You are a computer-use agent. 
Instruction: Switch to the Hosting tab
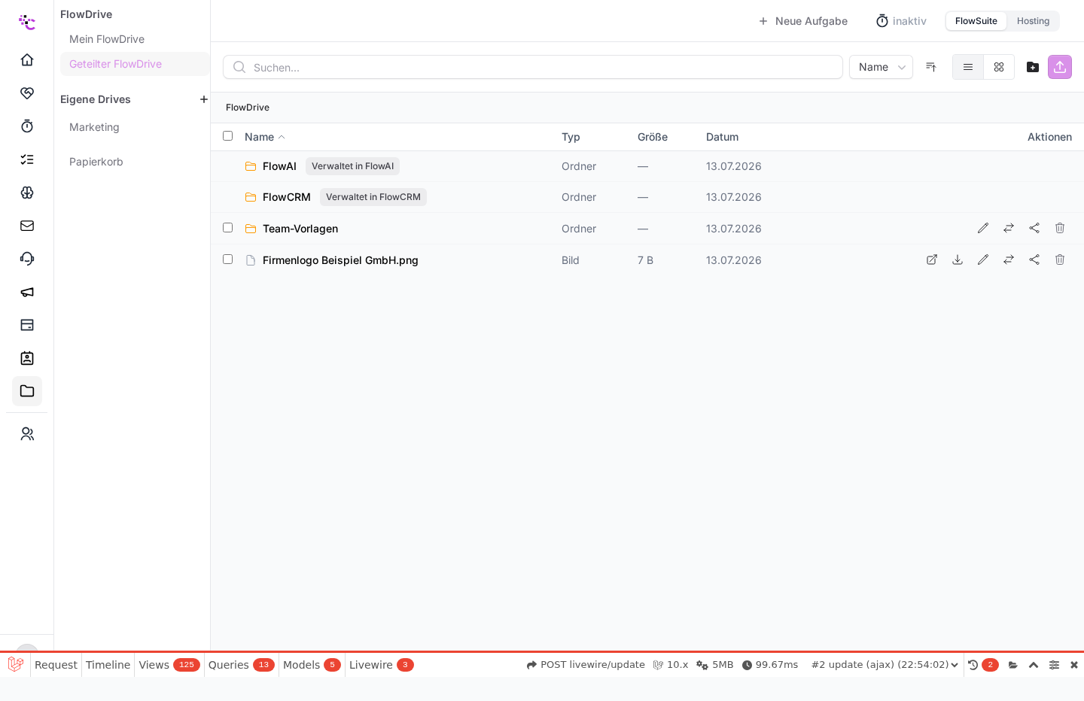tap(1033, 21)
